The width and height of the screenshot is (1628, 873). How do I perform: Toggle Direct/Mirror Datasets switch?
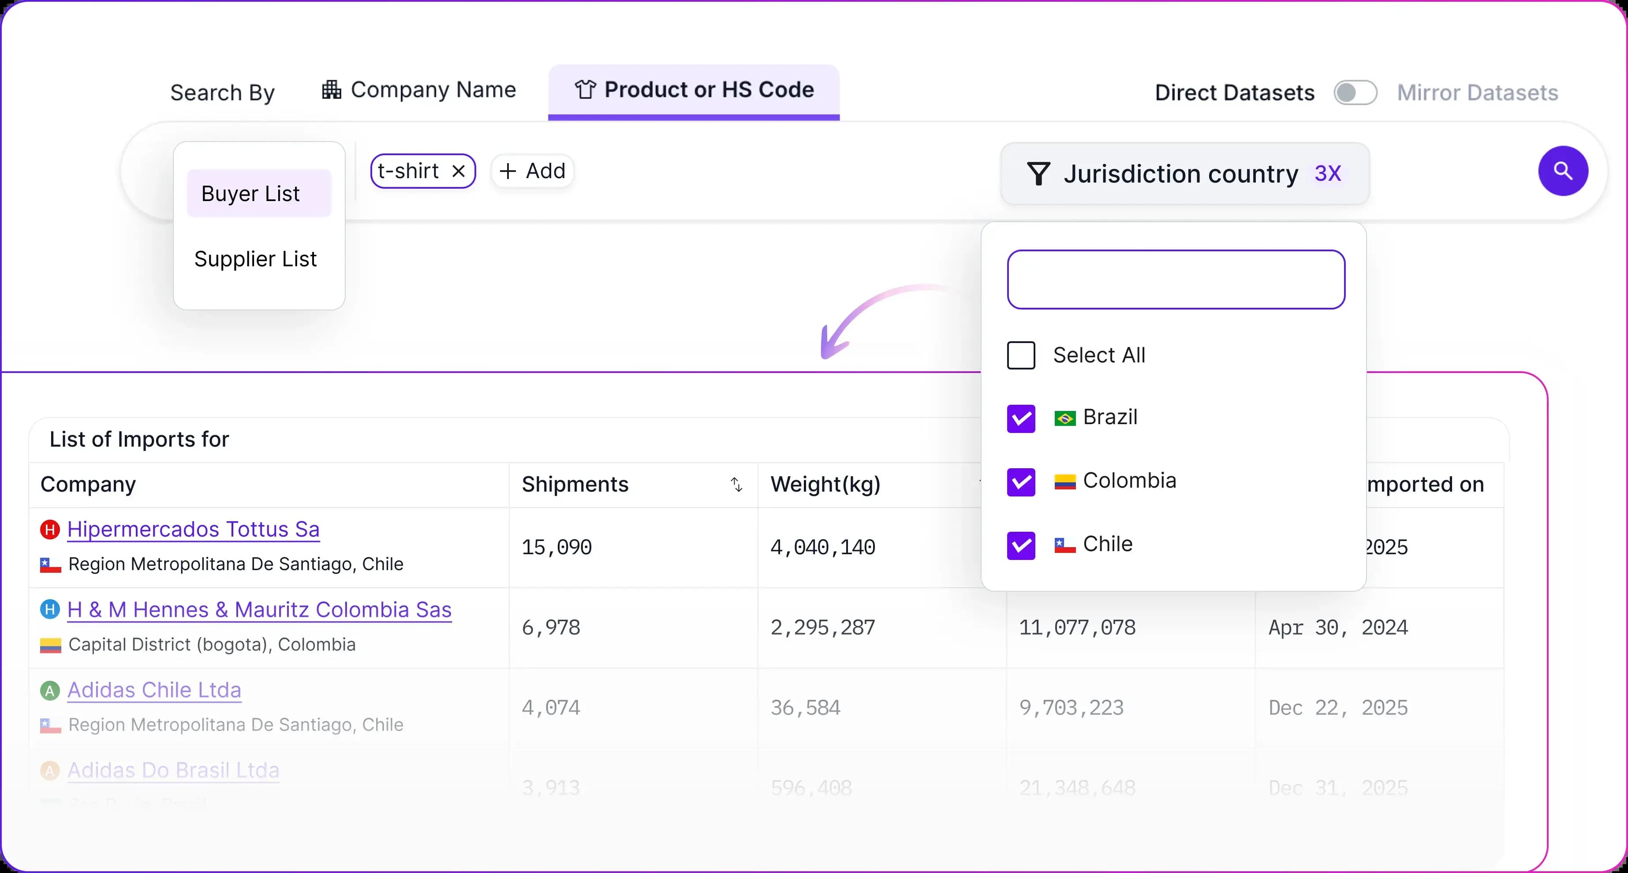[1355, 93]
